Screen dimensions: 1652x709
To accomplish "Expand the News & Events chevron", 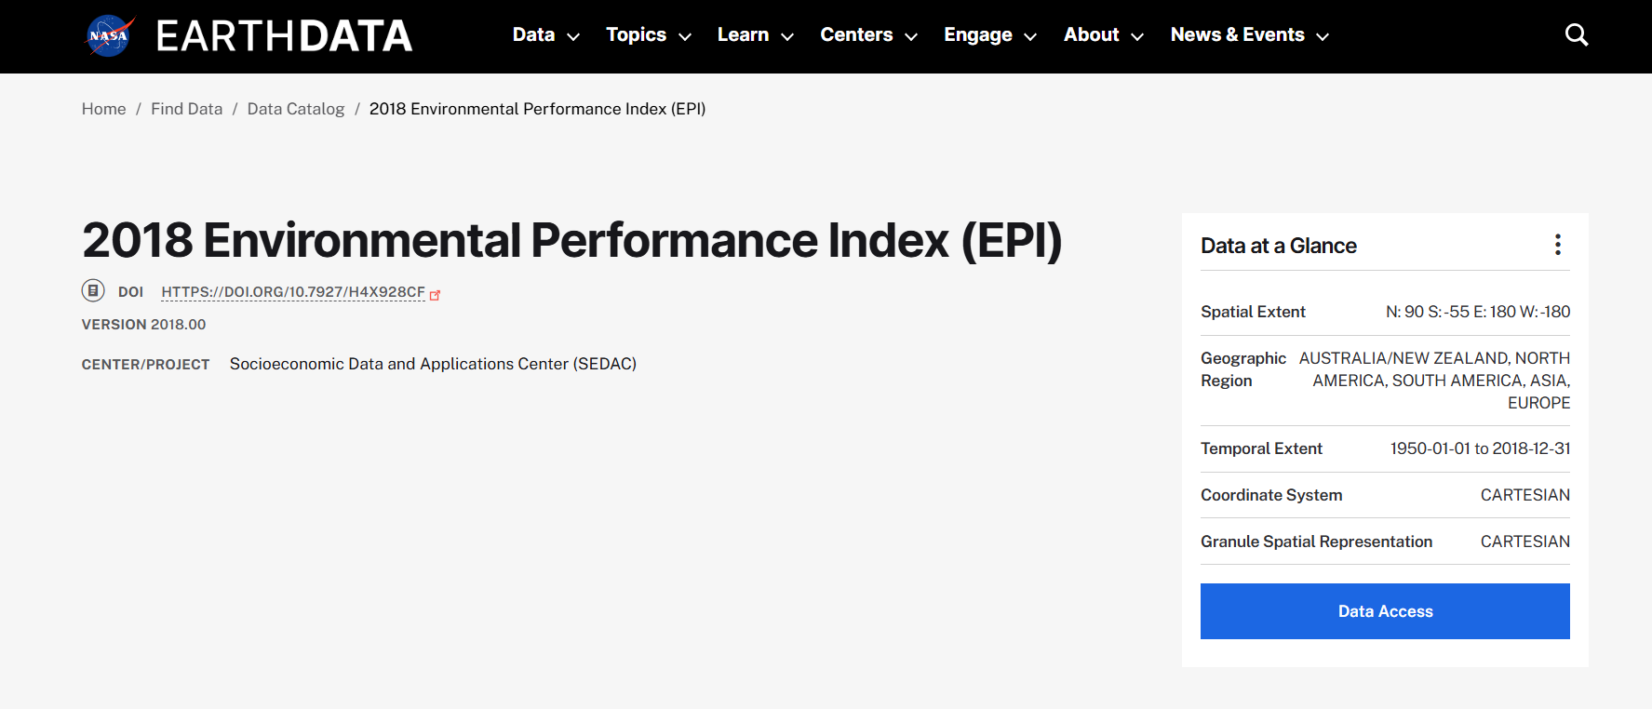I will click(x=1323, y=37).
